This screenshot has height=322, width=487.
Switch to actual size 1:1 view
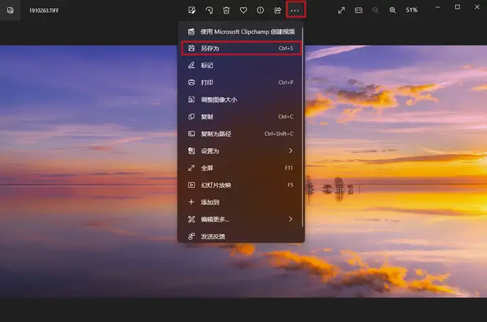coord(358,10)
